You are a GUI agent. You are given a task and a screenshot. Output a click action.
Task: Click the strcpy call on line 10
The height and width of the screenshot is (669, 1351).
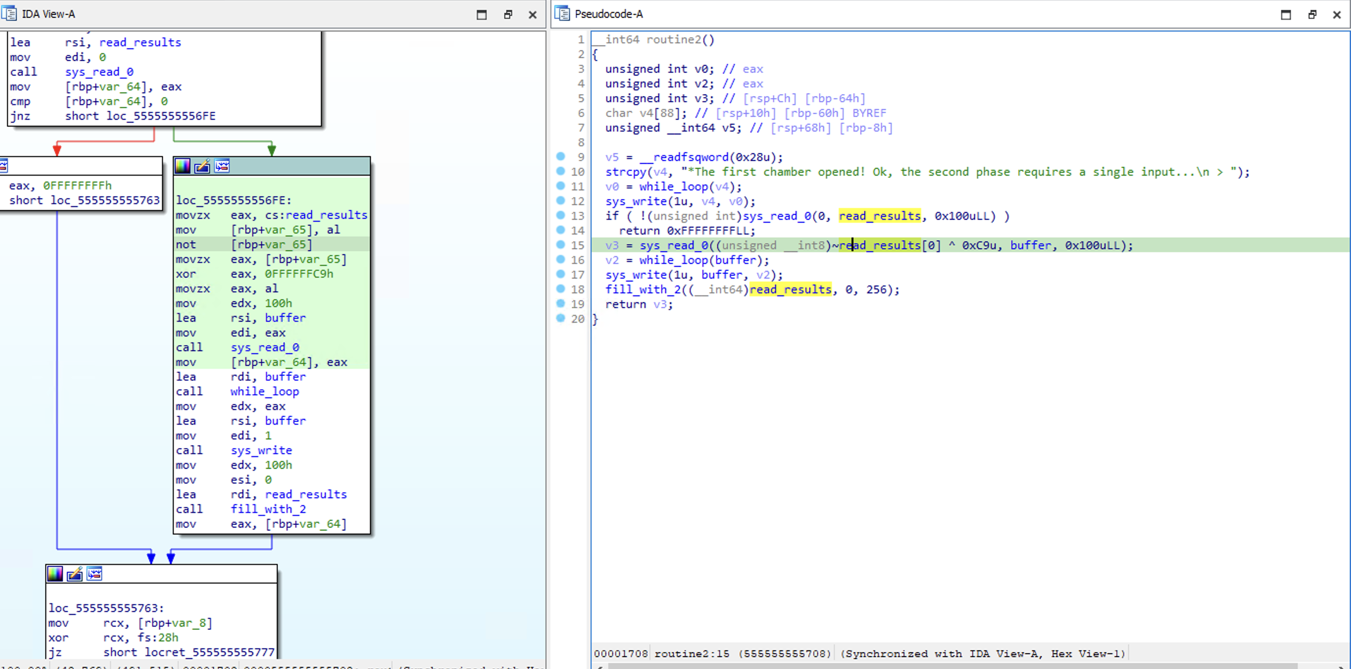click(x=625, y=172)
